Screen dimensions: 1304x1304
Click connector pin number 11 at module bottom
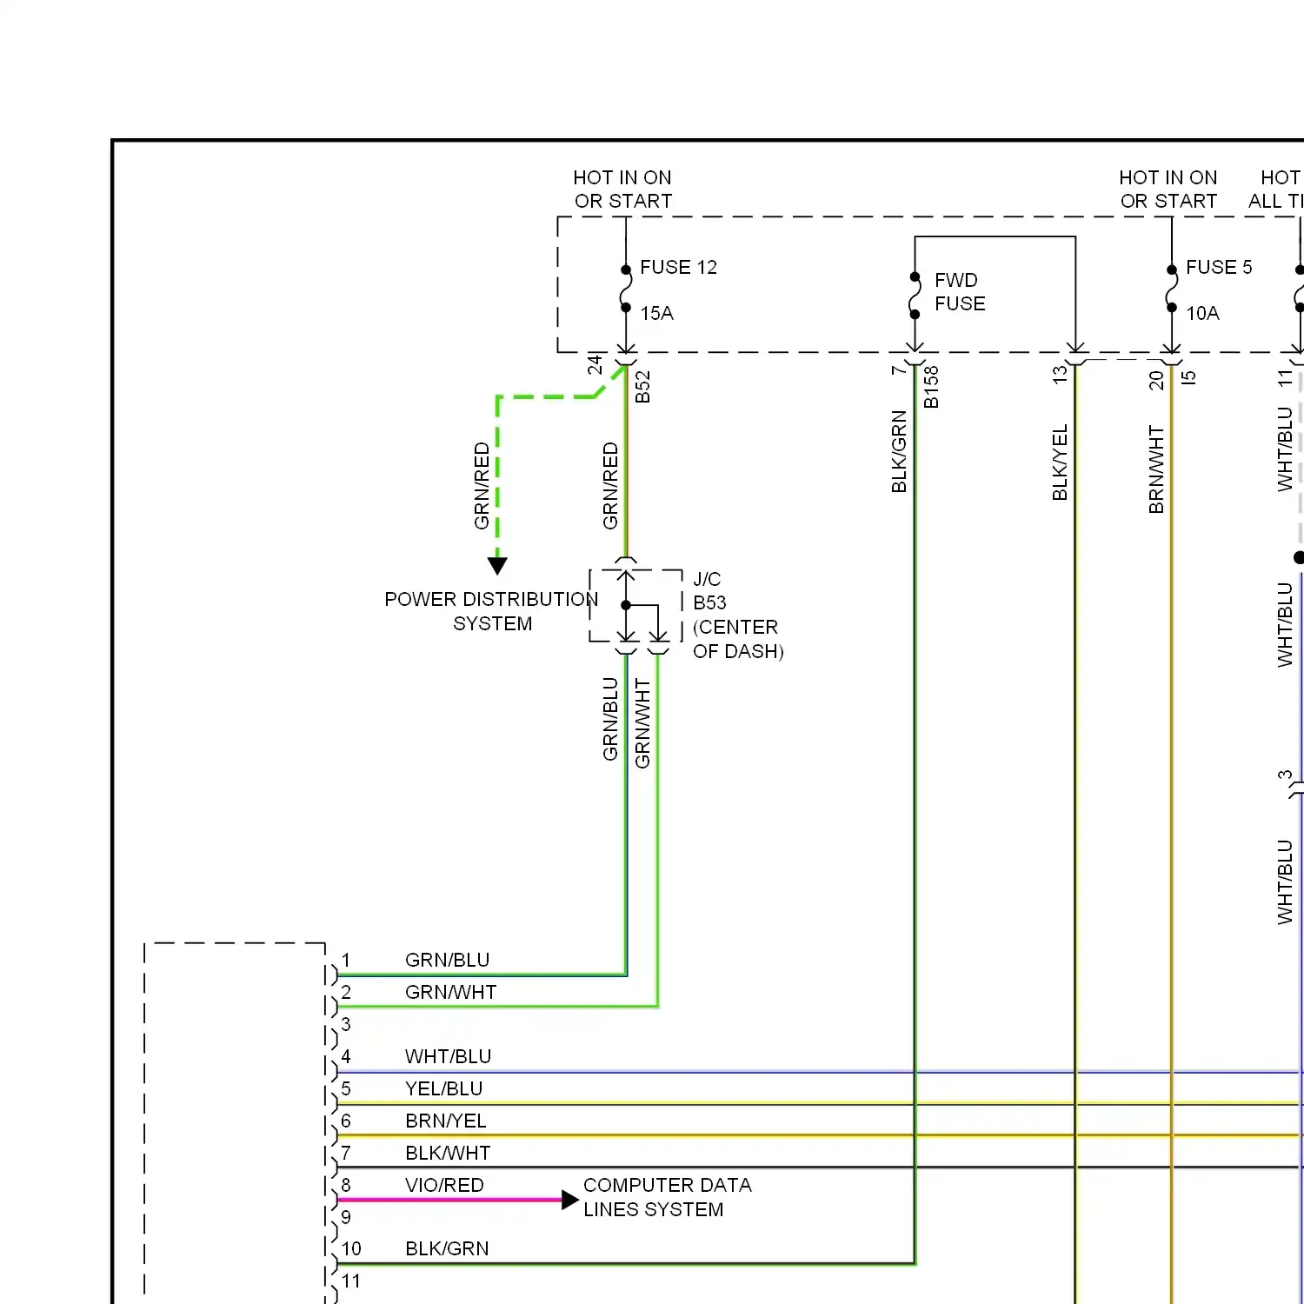pos(350,1281)
